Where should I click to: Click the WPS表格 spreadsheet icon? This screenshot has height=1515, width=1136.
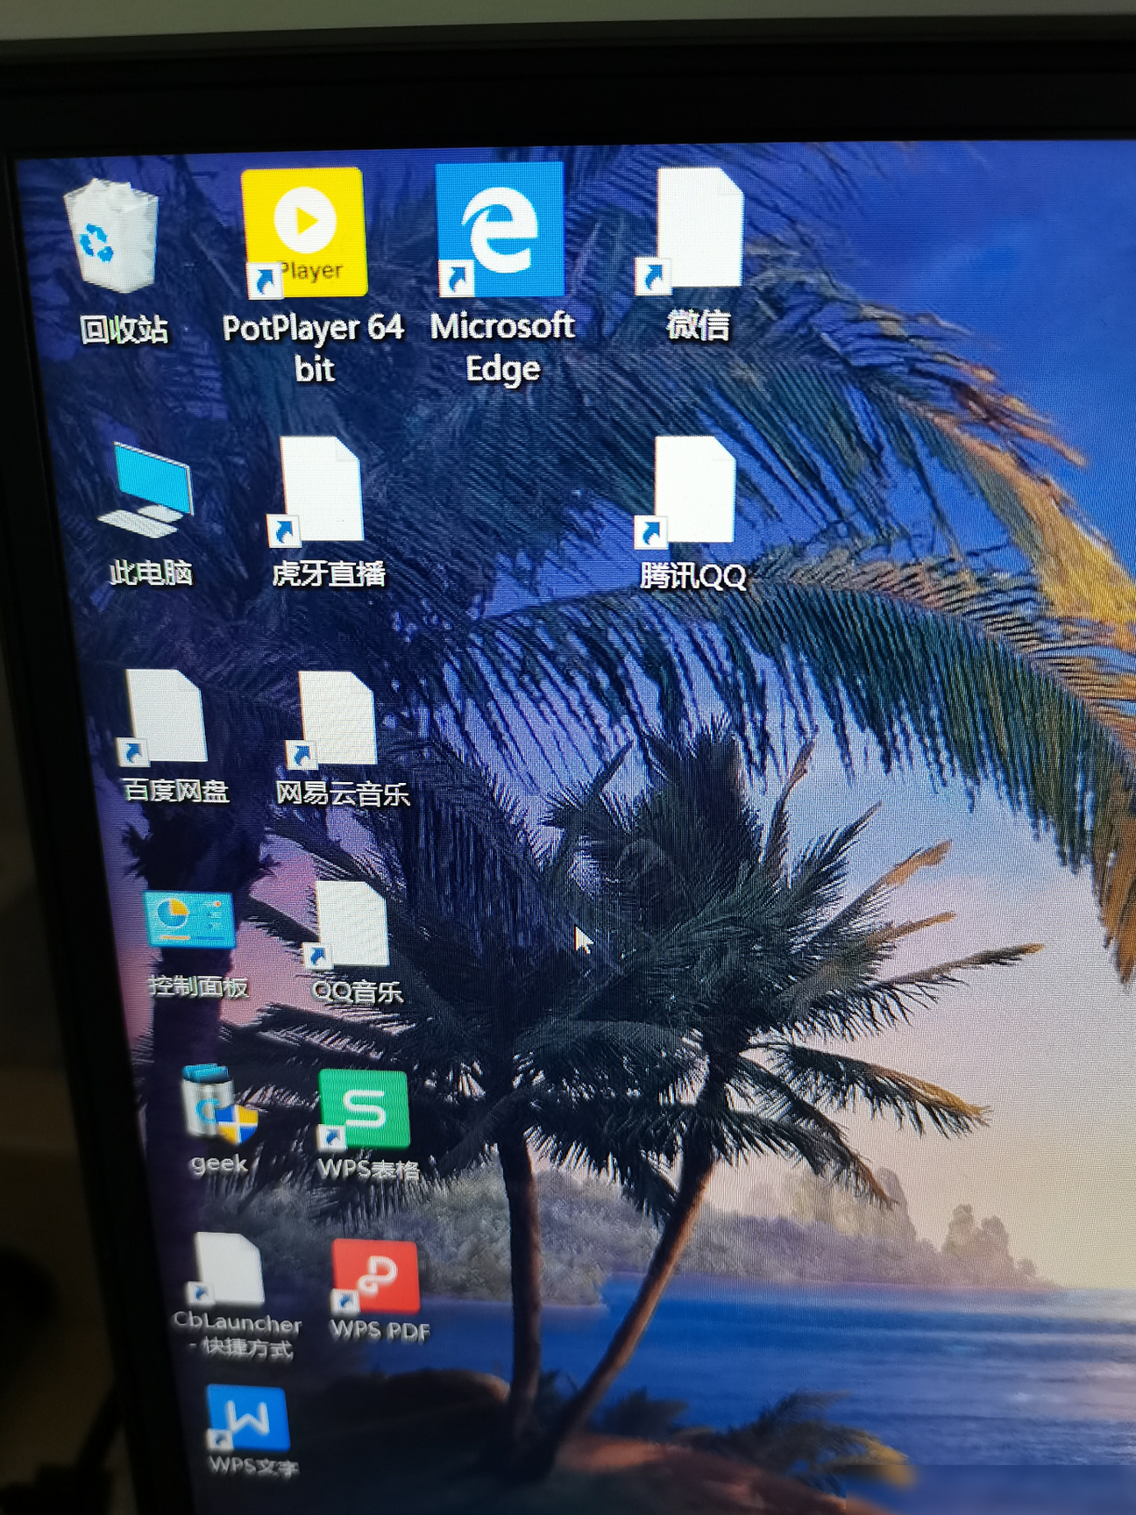pos(364,1110)
